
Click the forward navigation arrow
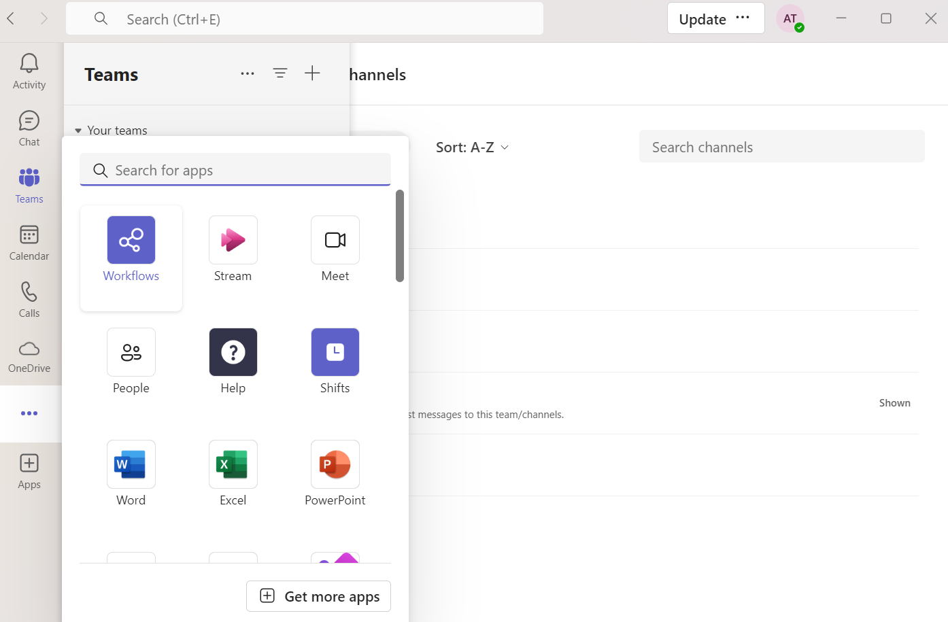click(44, 19)
